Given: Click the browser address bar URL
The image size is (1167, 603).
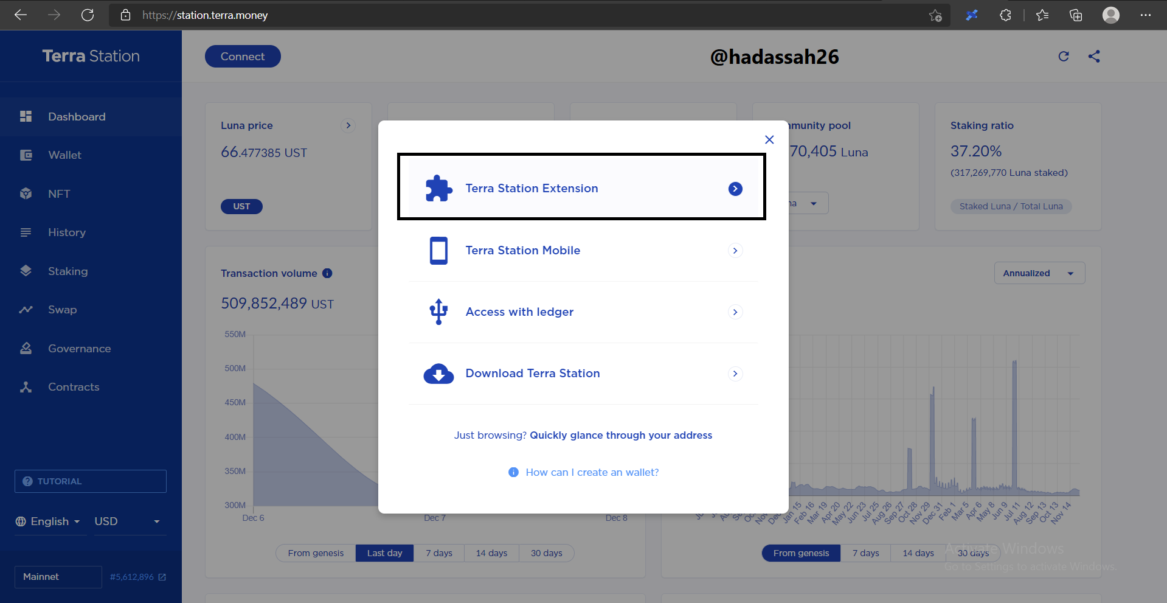Looking at the screenshot, I should pos(205,15).
